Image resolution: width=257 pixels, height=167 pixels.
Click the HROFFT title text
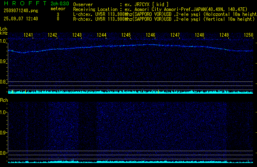[25, 3]
